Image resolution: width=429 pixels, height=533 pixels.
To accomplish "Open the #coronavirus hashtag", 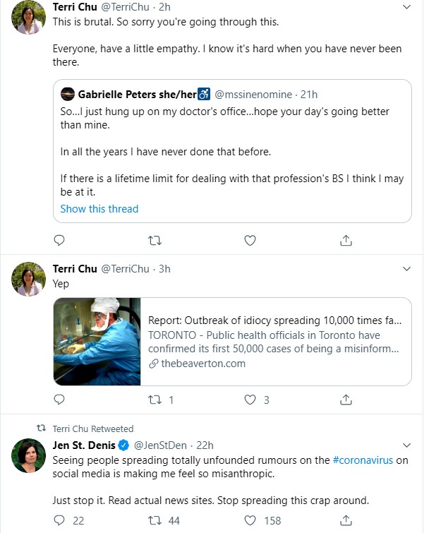I will tap(363, 460).
